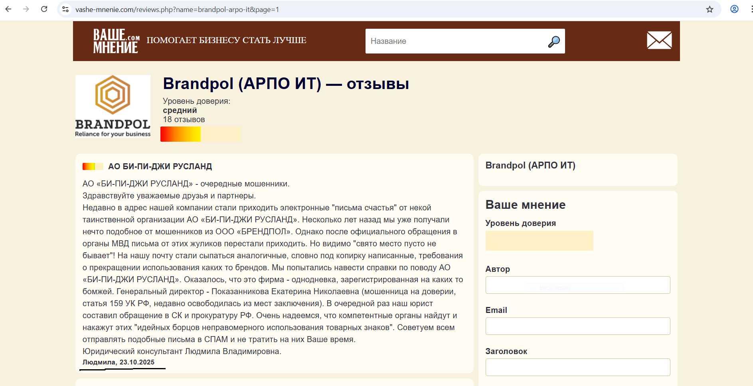Click the browser forward arrow
Viewport: 753px width, 386px height.
[x=26, y=9]
